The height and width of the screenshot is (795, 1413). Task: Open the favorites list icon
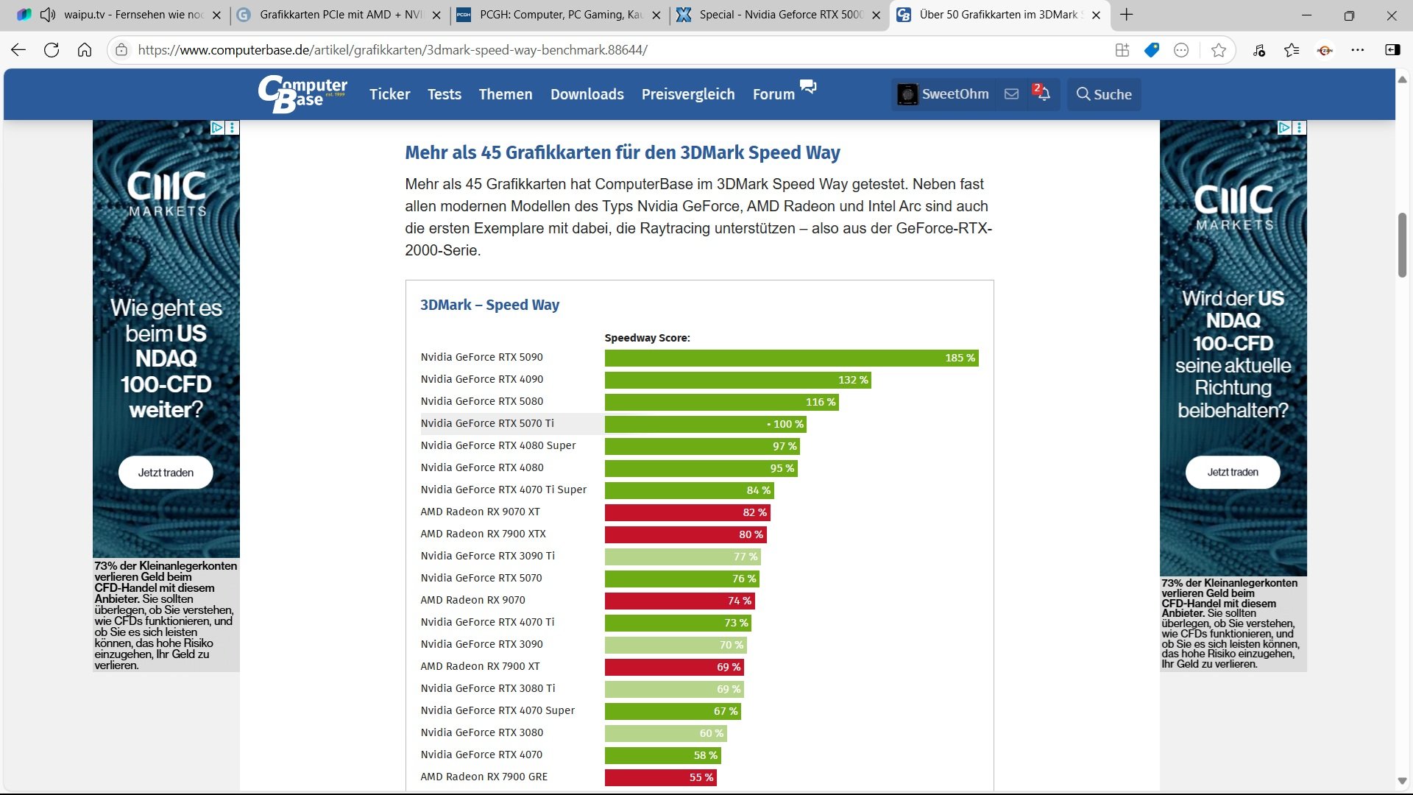(1292, 50)
